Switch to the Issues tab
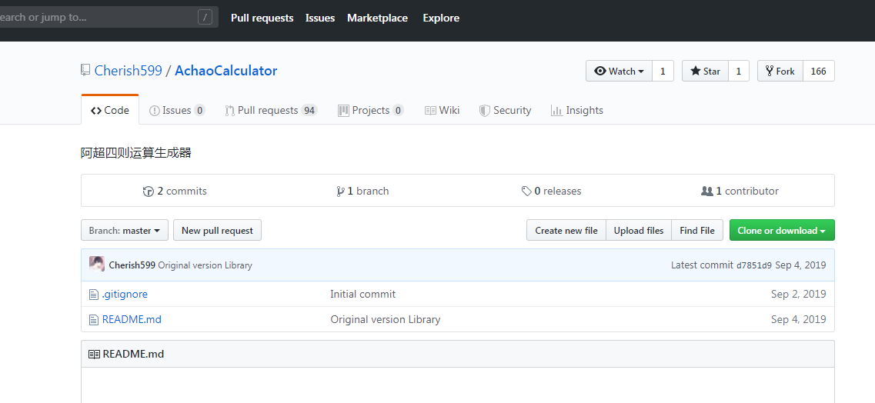The width and height of the screenshot is (875, 403). click(x=177, y=110)
